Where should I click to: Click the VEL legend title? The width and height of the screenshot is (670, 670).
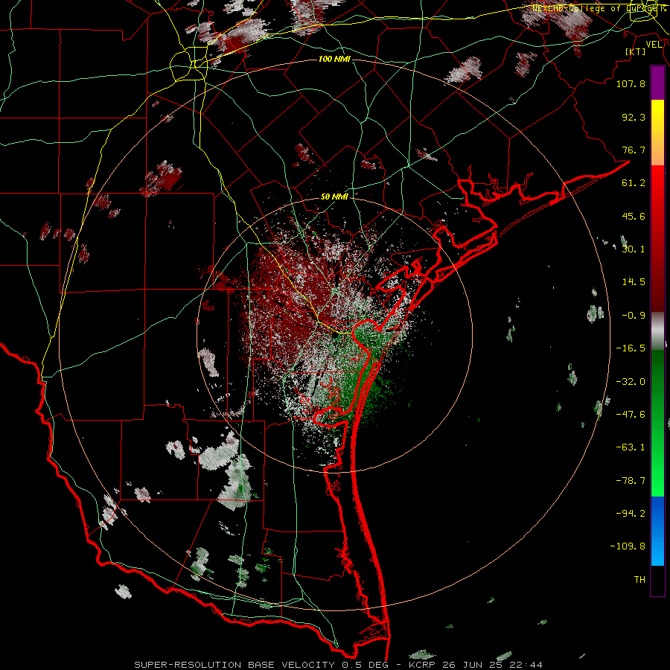tap(654, 44)
